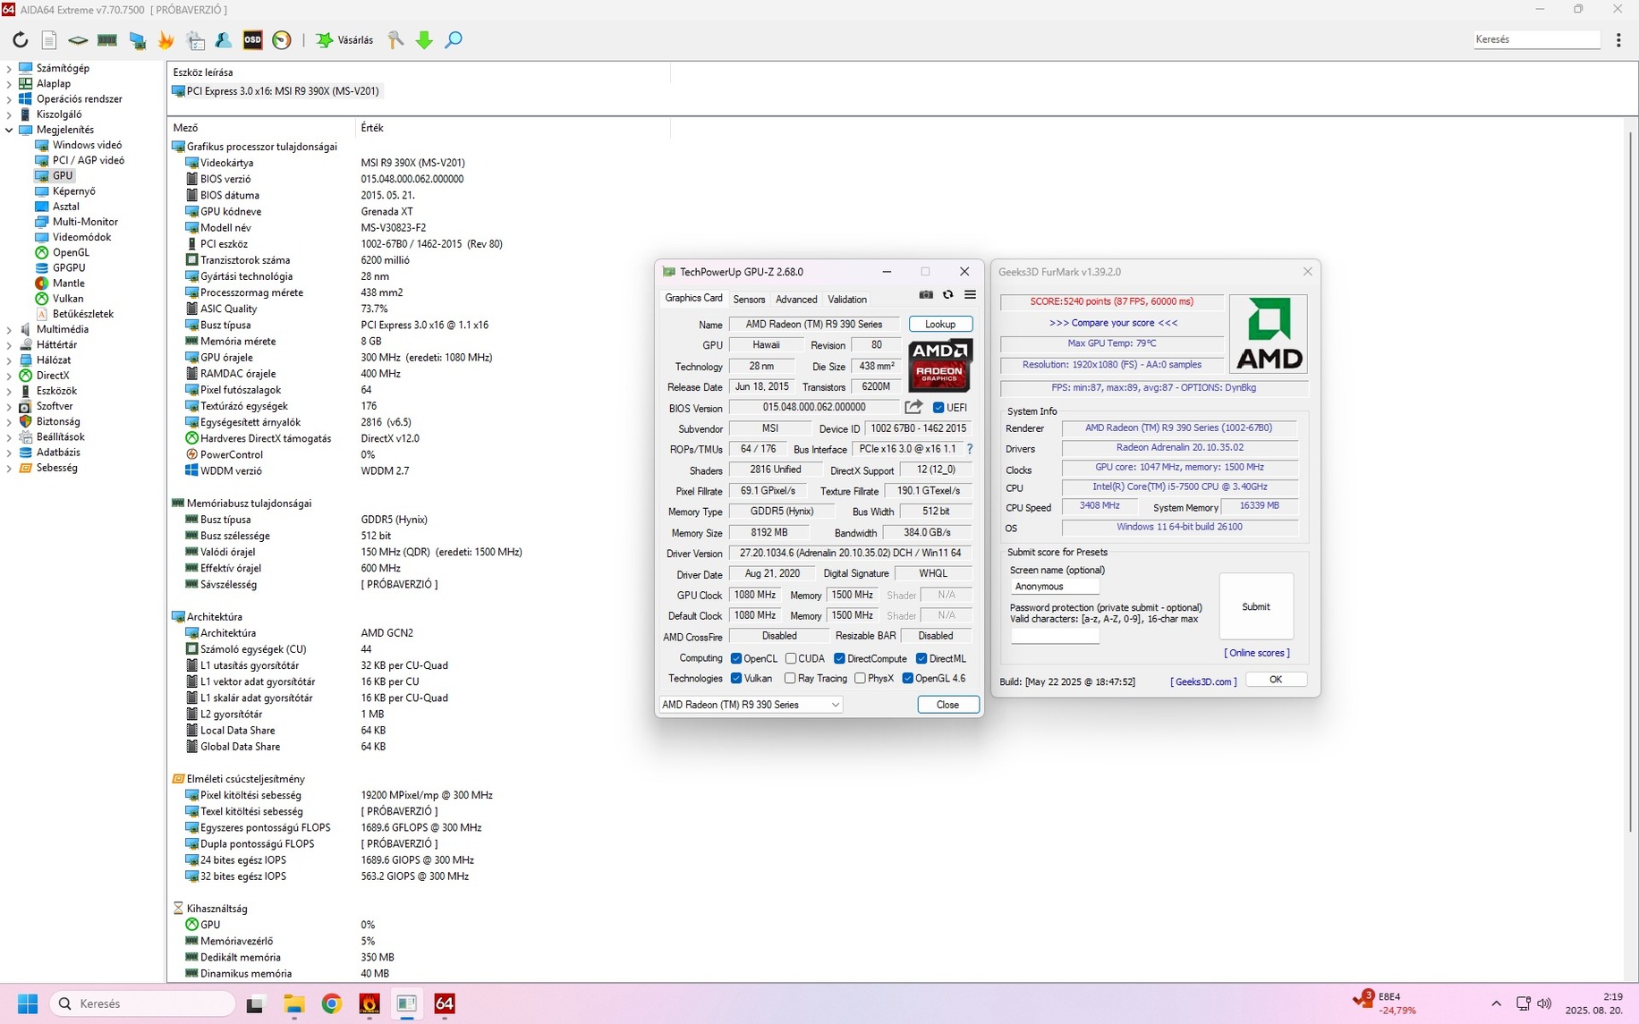Expand the Számítógép tree node
This screenshot has height=1024, width=1639.
pyautogui.click(x=10, y=68)
